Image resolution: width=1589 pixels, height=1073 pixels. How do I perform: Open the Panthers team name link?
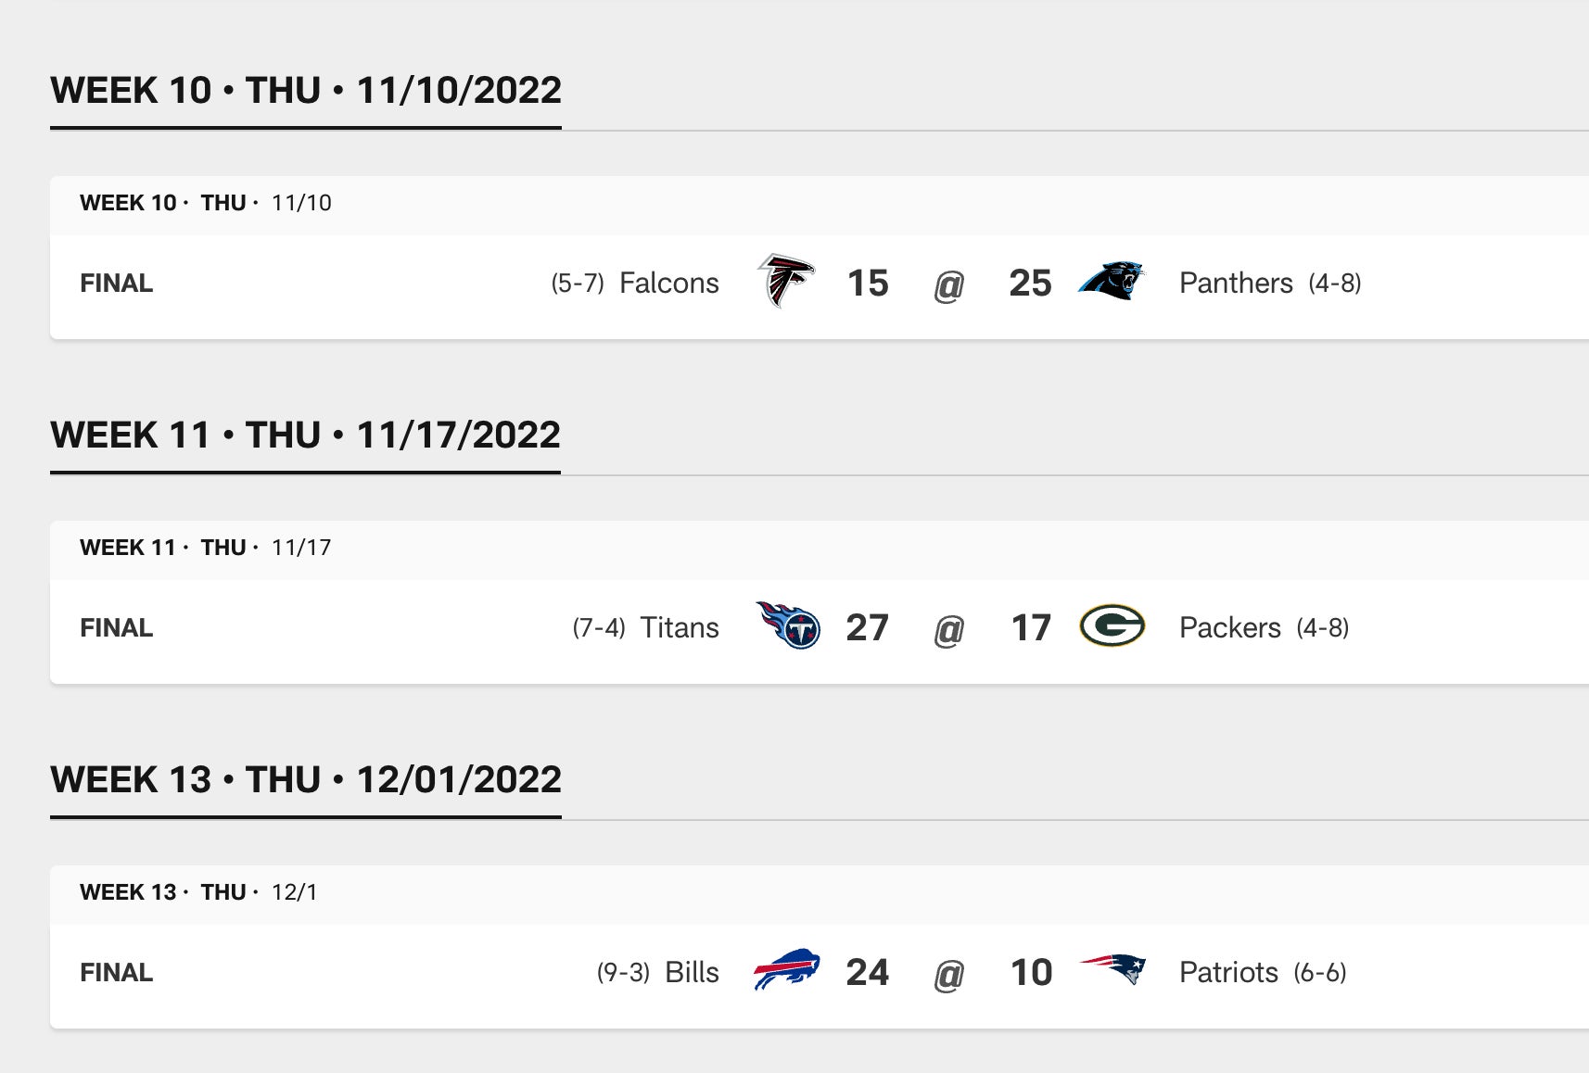[x=1235, y=283]
